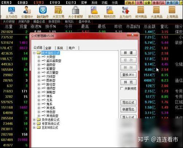Click the 跌停闪卖 button
183x148 pixels.
pyautogui.click(x=172, y=3)
